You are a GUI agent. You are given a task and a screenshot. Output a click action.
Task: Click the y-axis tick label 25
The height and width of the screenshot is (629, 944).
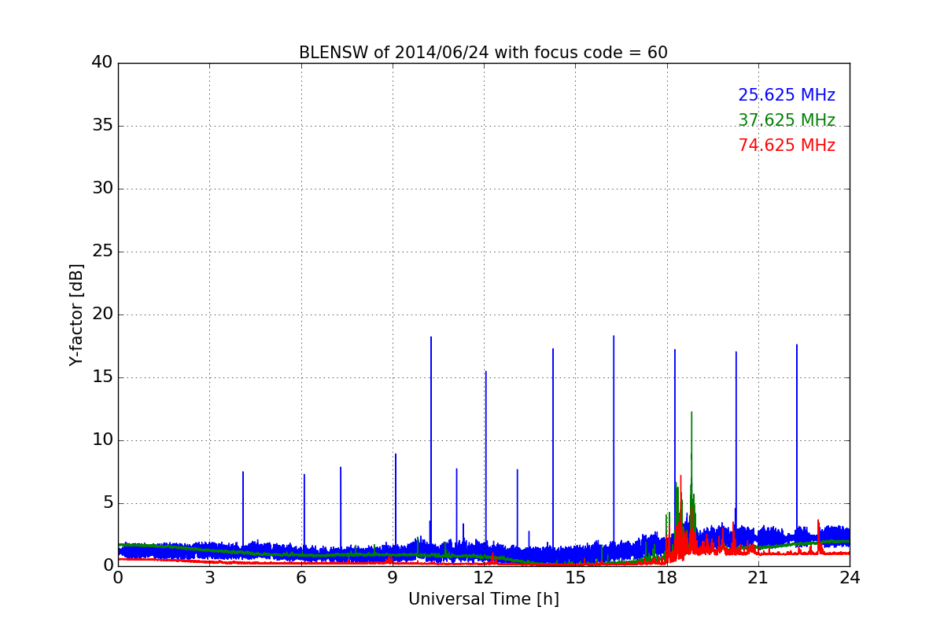(102, 252)
